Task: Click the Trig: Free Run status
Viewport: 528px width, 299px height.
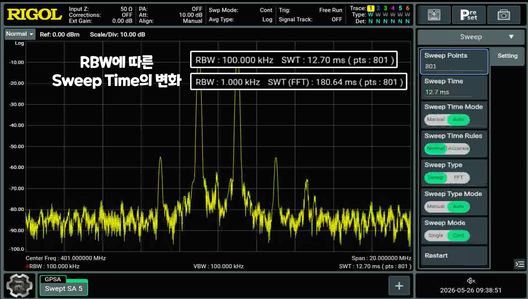Action: [x=311, y=10]
